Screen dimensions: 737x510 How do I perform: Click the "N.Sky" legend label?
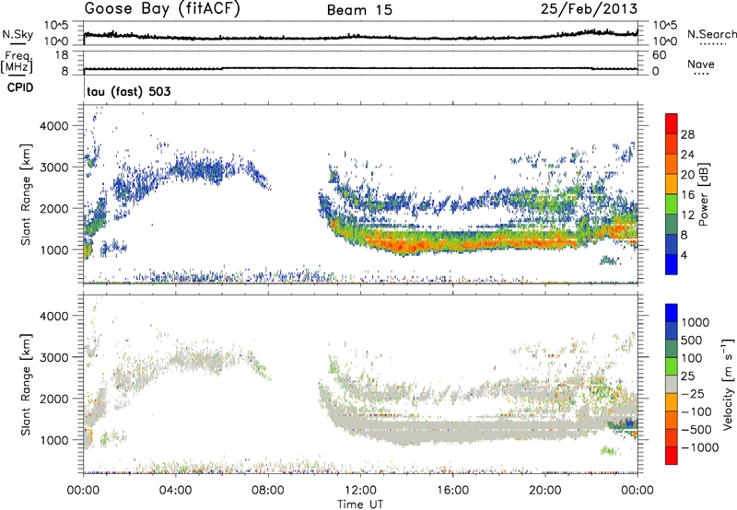pyautogui.click(x=18, y=34)
